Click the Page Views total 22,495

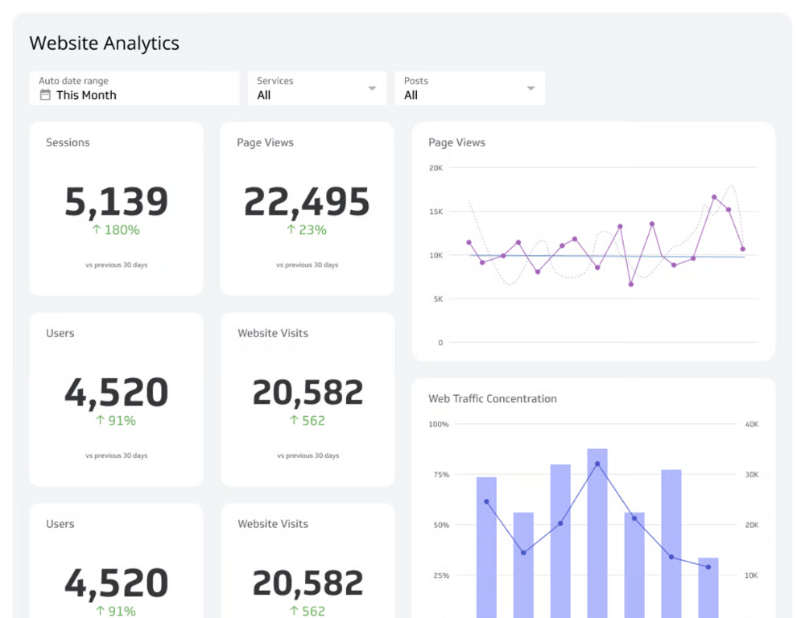click(307, 202)
